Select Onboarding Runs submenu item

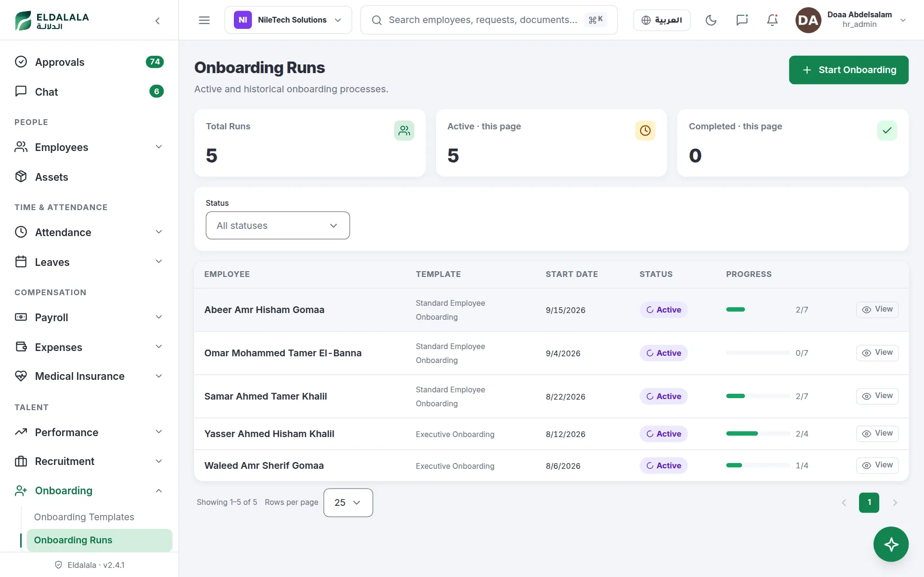pyautogui.click(x=99, y=540)
